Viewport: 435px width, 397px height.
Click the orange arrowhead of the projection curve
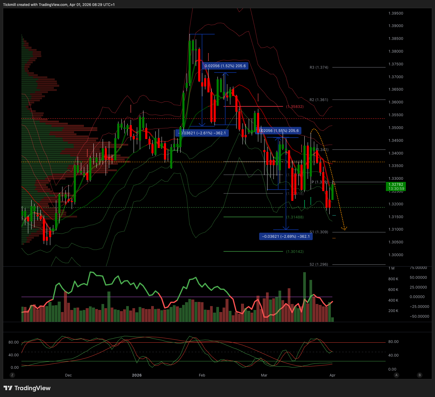[x=345, y=229]
